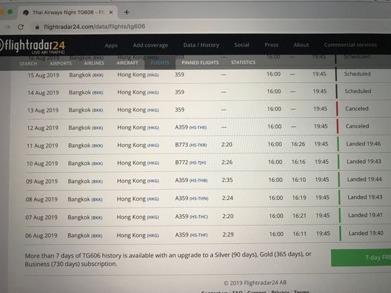Open a new browser tab
The image size is (391, 293).
[127, 12]
